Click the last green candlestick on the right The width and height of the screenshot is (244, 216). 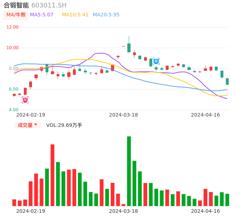(x=227, y=82)
